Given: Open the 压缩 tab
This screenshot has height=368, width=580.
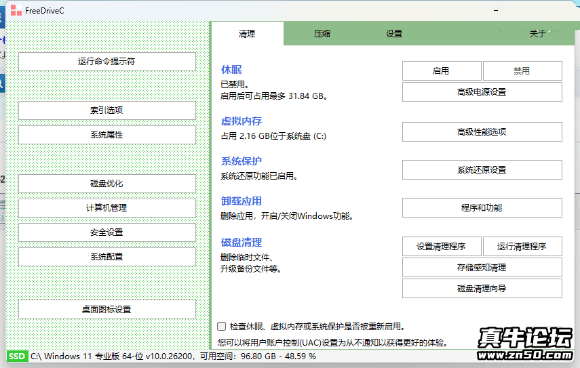Looking at the screenshot, I should click(x=322, y=34).
